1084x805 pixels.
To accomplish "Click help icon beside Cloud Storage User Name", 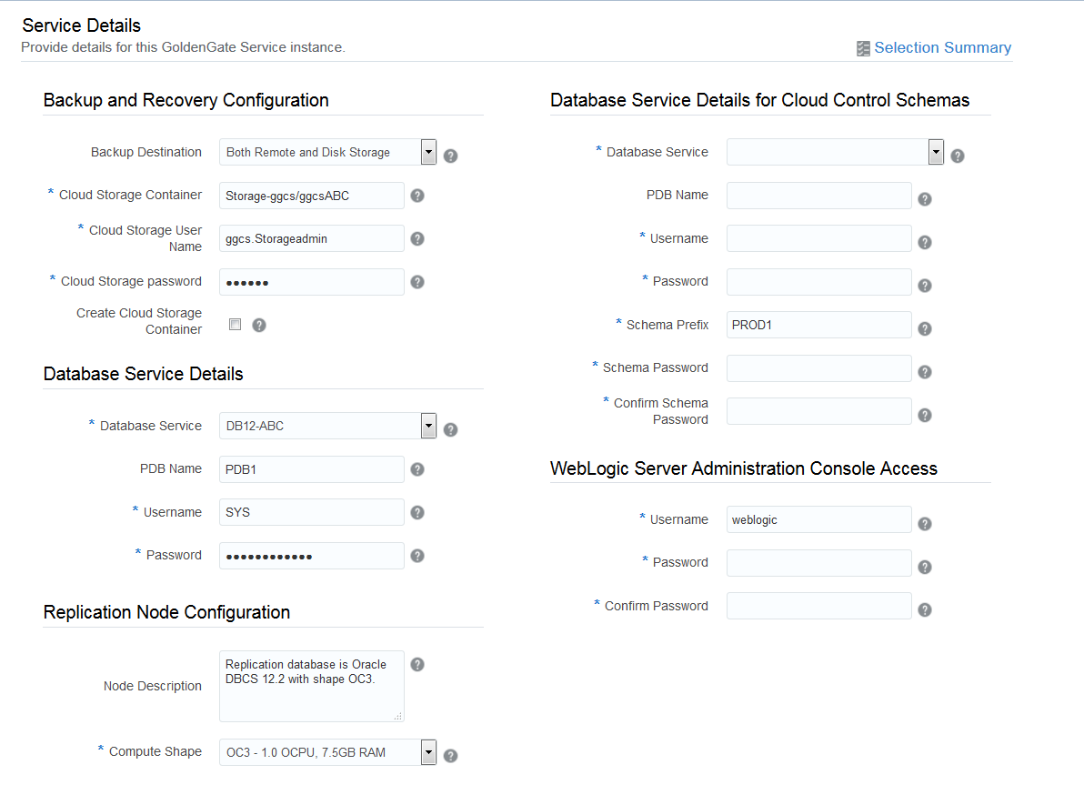I will (x=417, y=238).
